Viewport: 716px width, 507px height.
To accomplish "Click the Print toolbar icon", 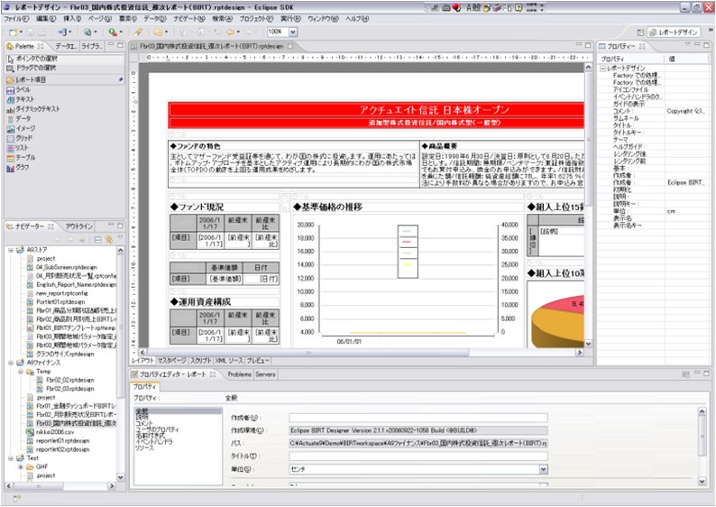I will click(x=41, y=32).
